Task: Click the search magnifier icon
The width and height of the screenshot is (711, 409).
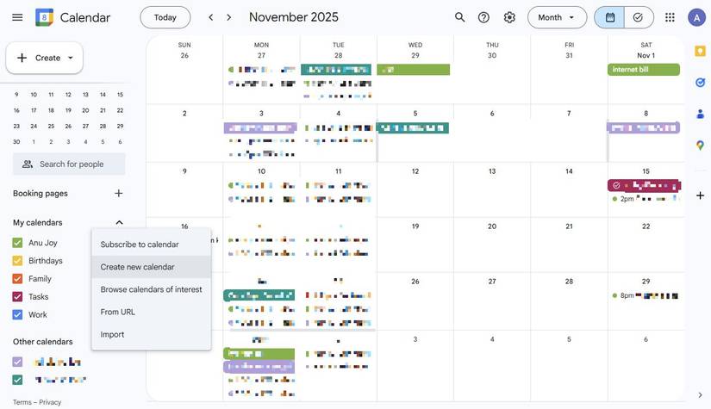Action: point(459,17)
